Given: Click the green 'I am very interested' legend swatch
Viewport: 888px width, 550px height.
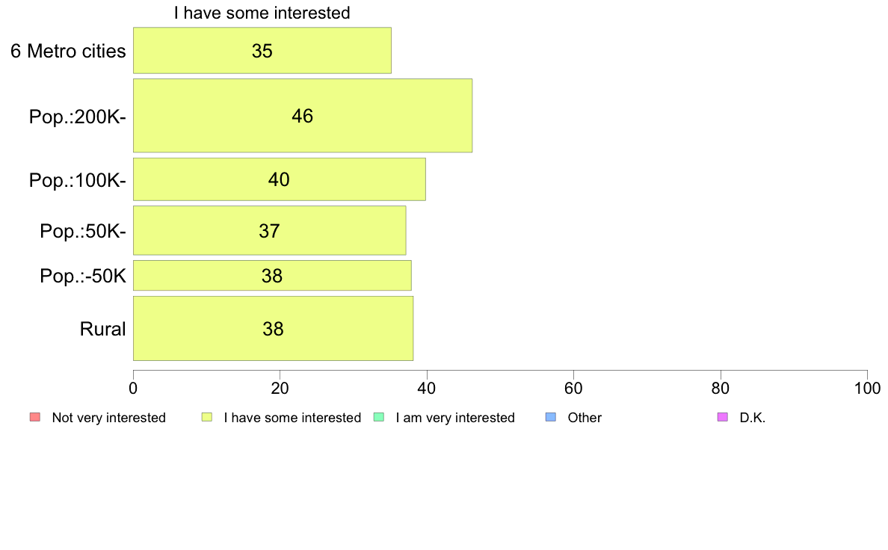Looking at the screenshot, I should pos(379,418).
